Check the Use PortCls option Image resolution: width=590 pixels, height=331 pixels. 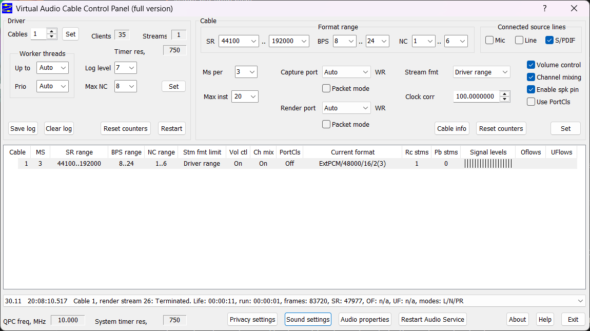pyautogui.click(x=531, y=102)
